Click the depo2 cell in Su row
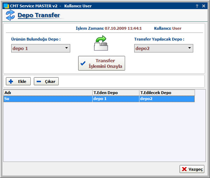This screenshot has height=178, width=210. 166,99
